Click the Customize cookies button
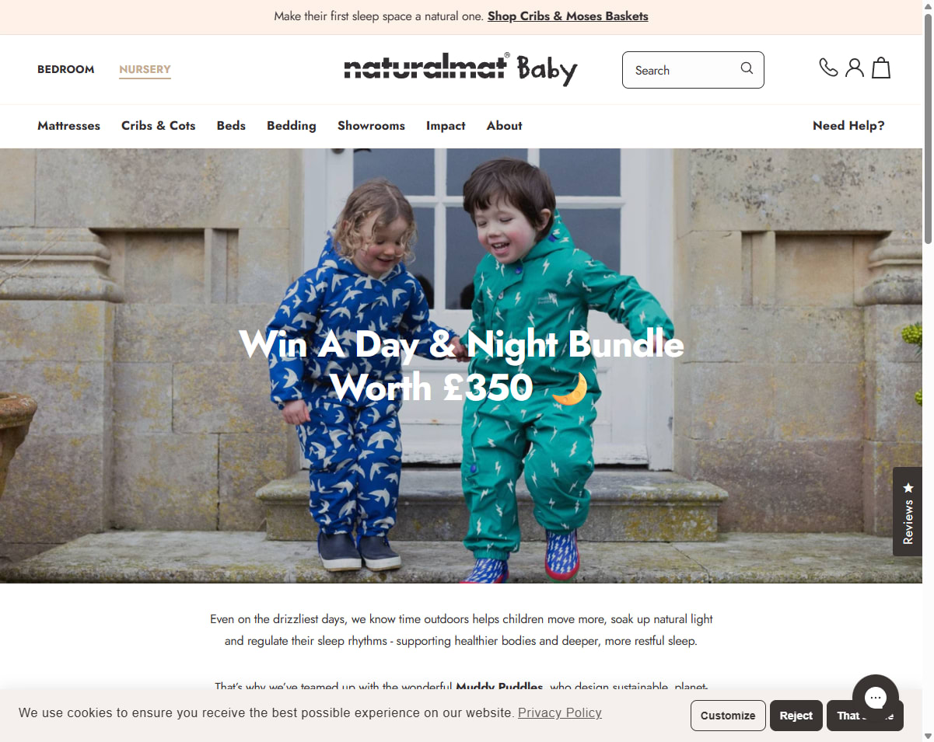 click(x=728, y=716)
